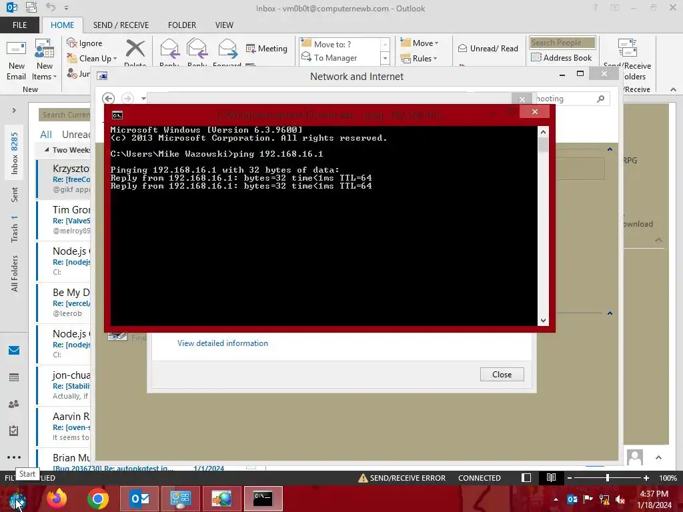This screenshot has height=512, width=683.
Task: Open All Folders in the Outlook sidebar
Action: pyautogui.click(x=15, y=273)
